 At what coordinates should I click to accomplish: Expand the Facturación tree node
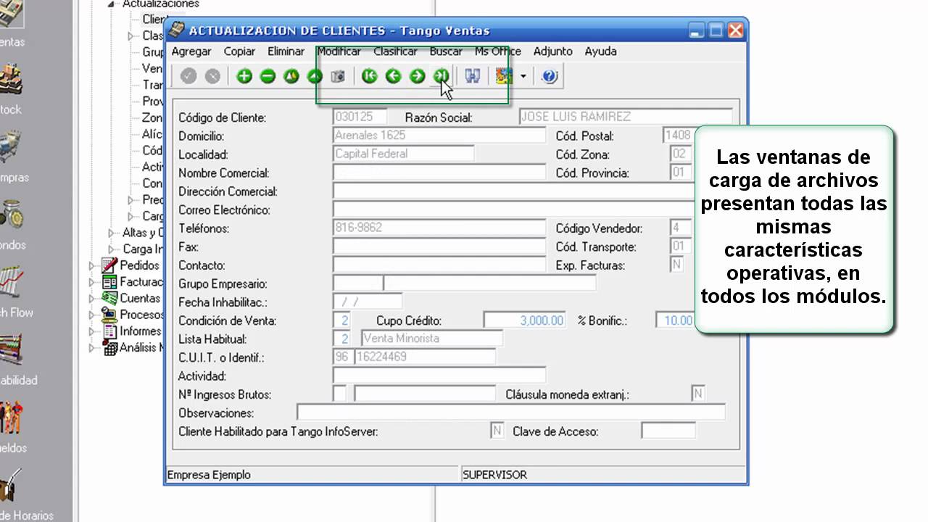coord(92,283)
